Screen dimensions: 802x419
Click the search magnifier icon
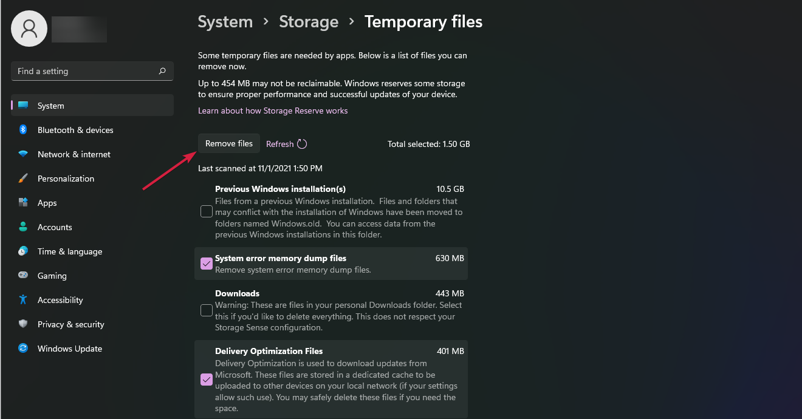[162, 71]
